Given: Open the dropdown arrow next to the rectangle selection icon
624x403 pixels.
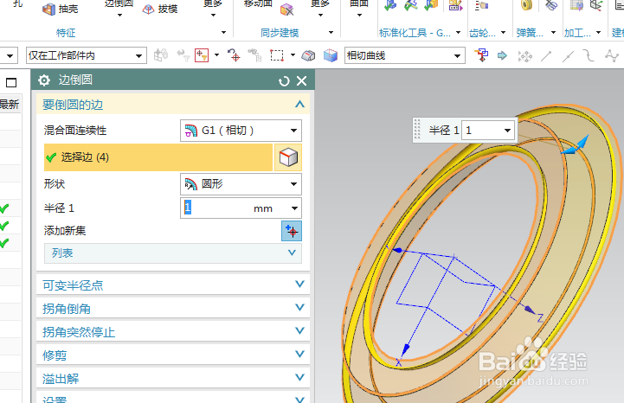Looking at the screenshot, I should [293, 54].
